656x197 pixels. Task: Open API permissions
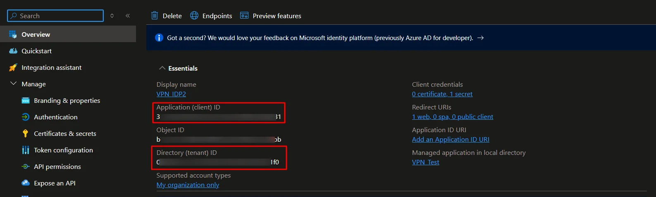click(x=57, y=166)
